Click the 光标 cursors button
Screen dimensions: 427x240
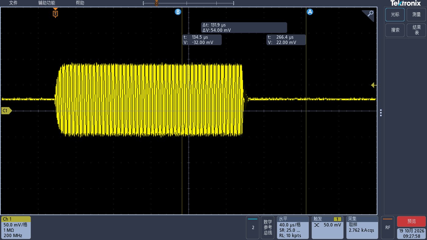pos(395,15)
